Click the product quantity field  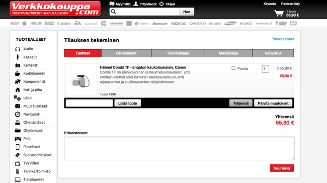265,69
